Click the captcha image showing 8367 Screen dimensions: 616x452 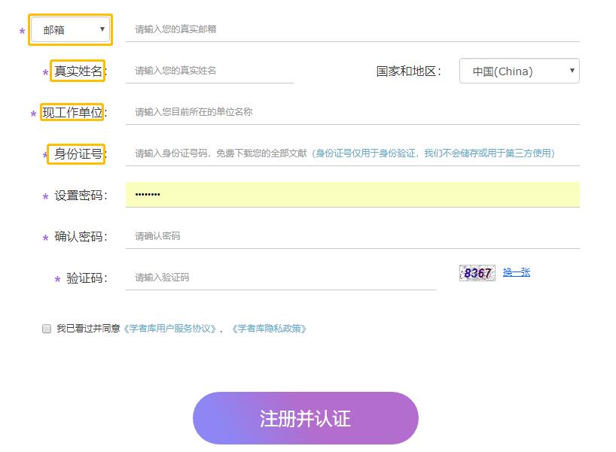477,272
